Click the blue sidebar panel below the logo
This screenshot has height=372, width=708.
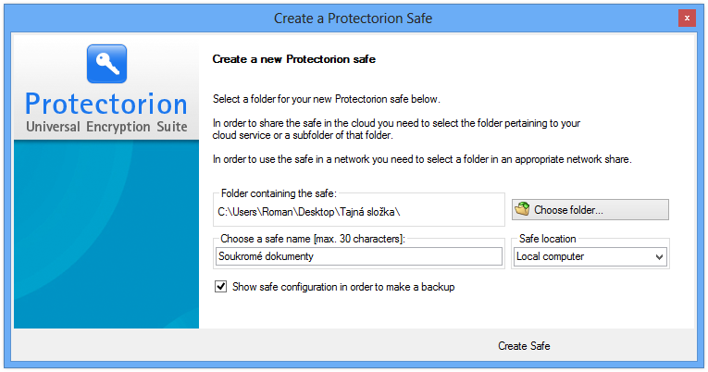click(106, 234)
